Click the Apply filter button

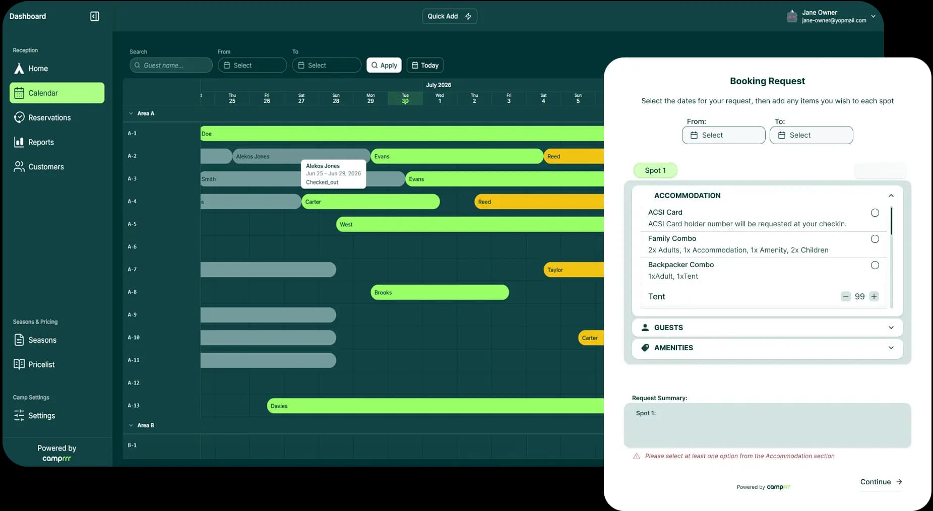coord(384,65)
